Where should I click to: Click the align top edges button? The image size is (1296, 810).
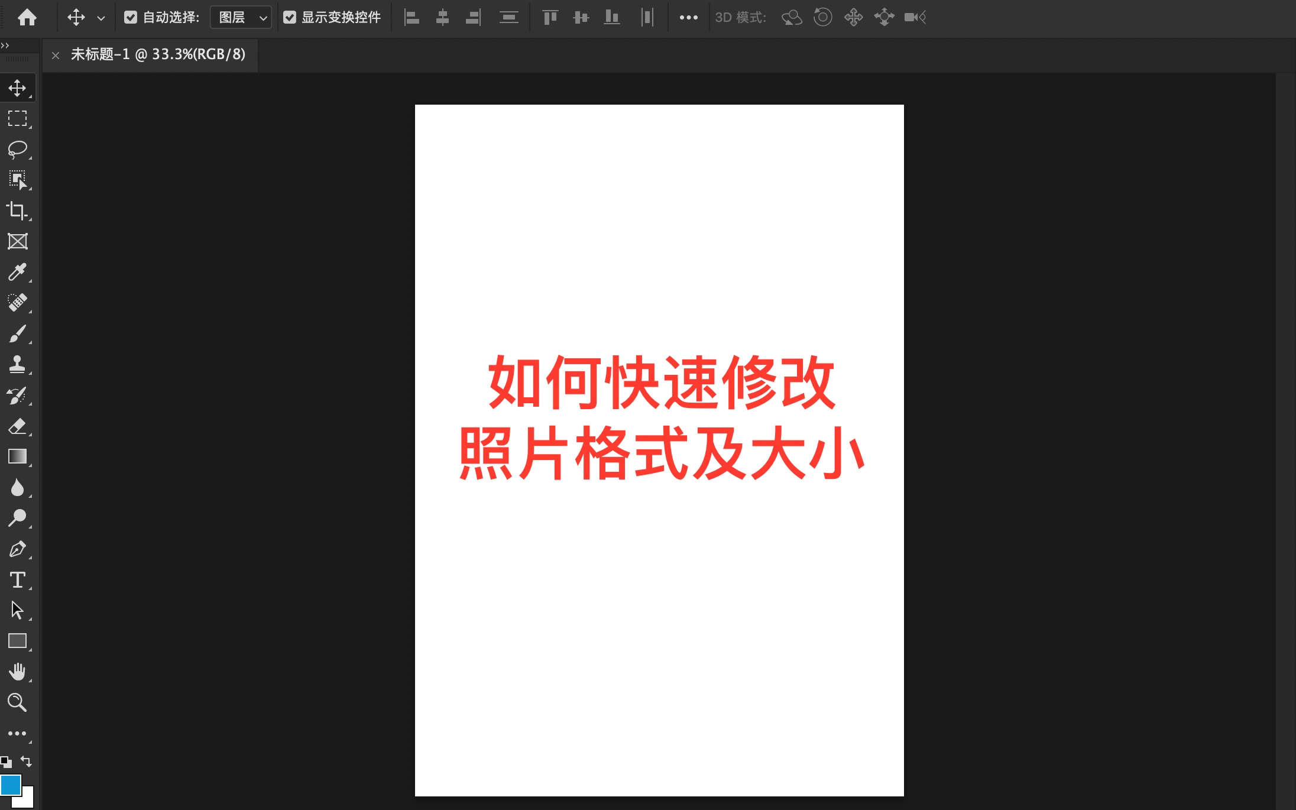click(x=550, y=17)
